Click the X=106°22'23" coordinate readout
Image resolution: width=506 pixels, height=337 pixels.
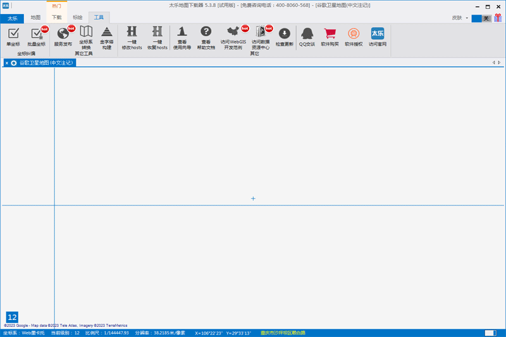(209, 333)
